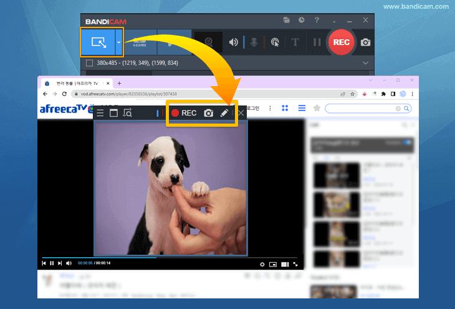Open the first playlist video thumbnail

point(337,175)
